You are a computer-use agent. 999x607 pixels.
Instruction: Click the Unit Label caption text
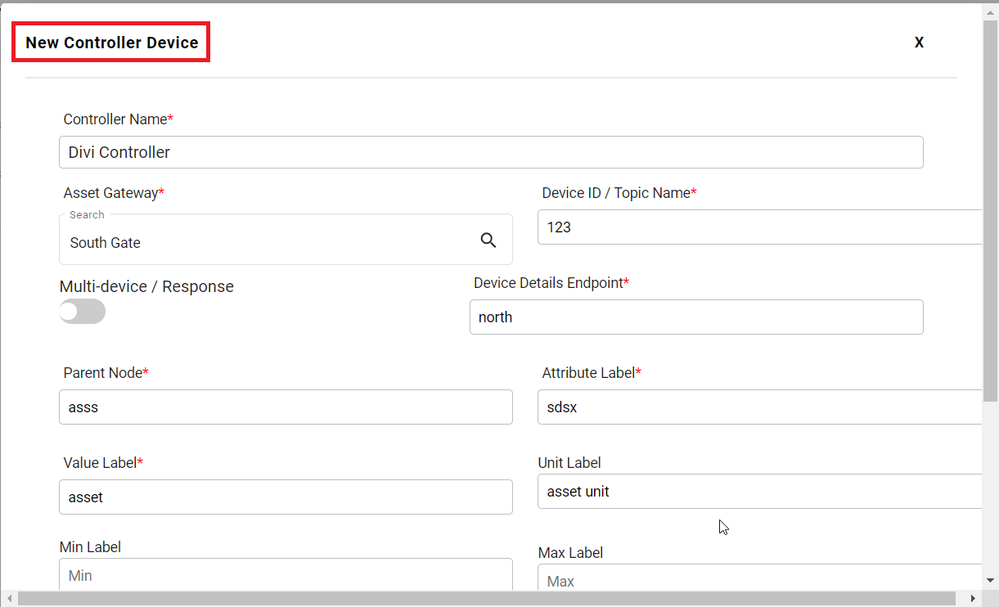tap(569, 463)
